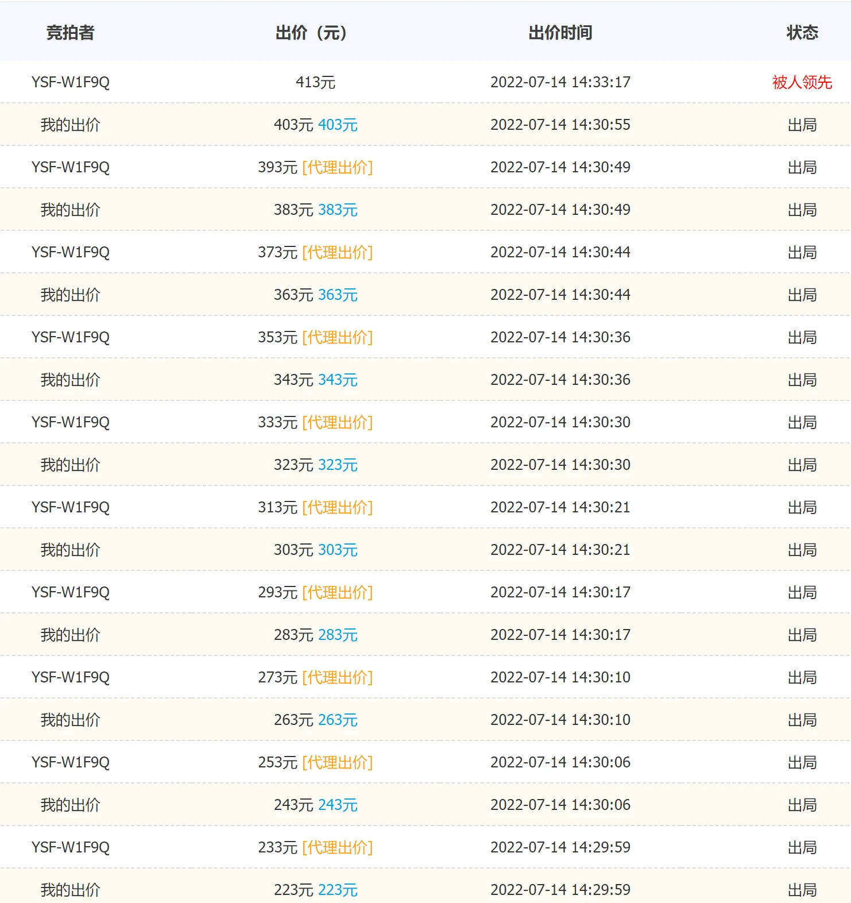Click the 代理出价 label beside 233元
Image resolution: width=851 pixels, height=903 pixels.
[x=338, y=847]
